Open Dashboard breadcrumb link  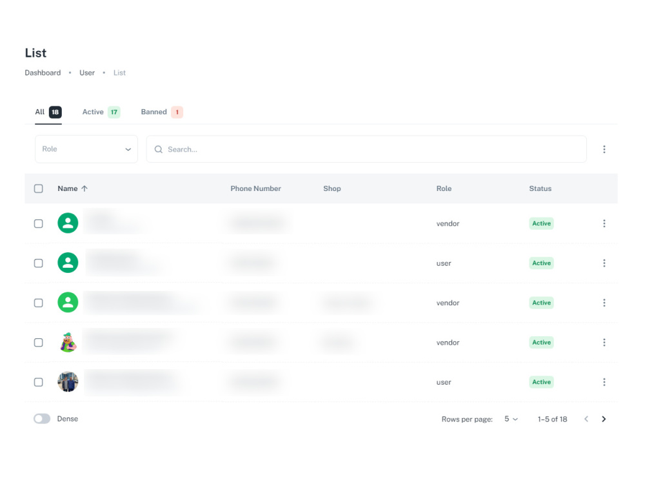(x=43, y=73)
